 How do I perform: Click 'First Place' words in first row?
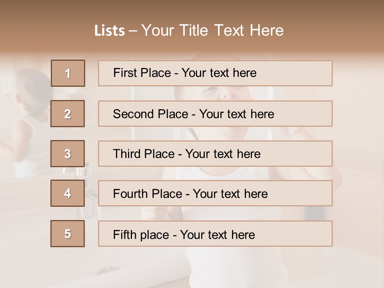coord(142,73)
